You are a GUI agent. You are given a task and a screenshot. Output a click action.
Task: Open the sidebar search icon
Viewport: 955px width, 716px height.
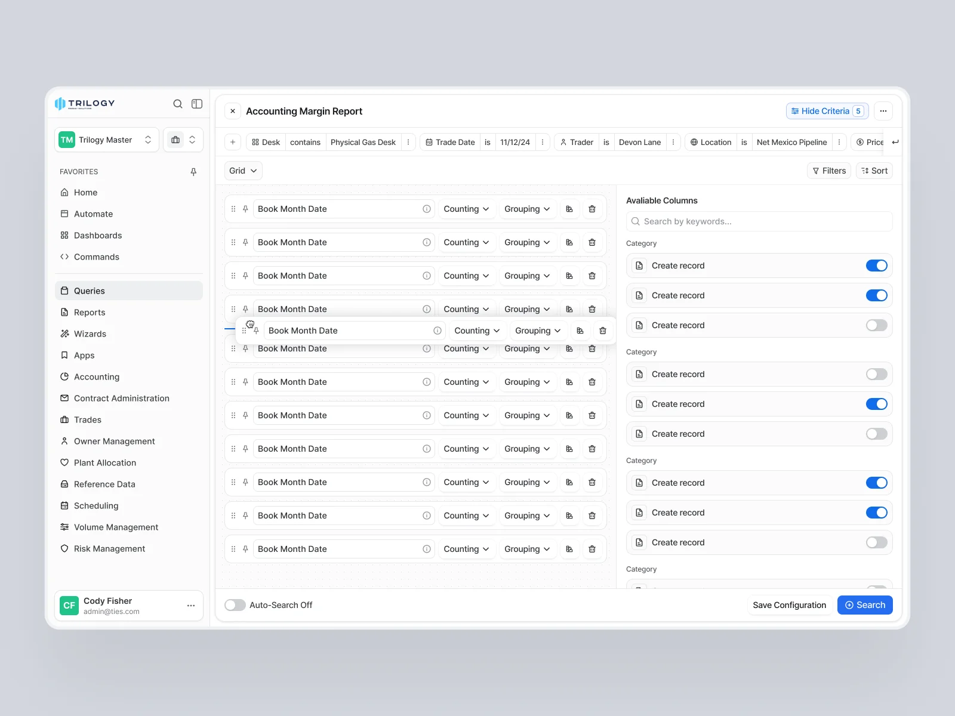(178, 104)
